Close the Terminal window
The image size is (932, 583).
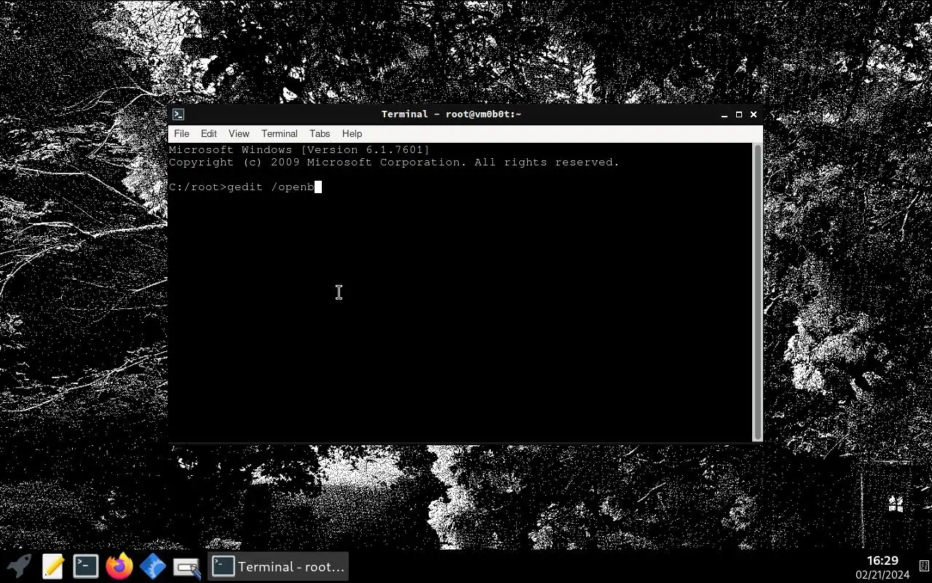click(x=754, y=114)
